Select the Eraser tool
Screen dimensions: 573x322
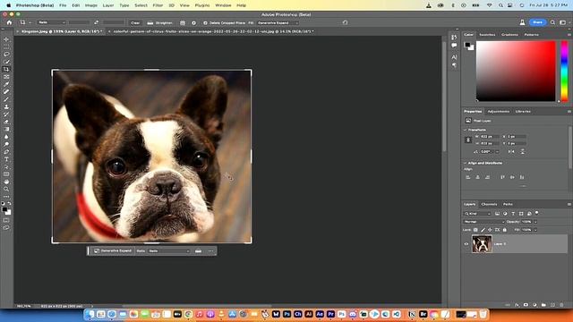(x=6, y=122)
